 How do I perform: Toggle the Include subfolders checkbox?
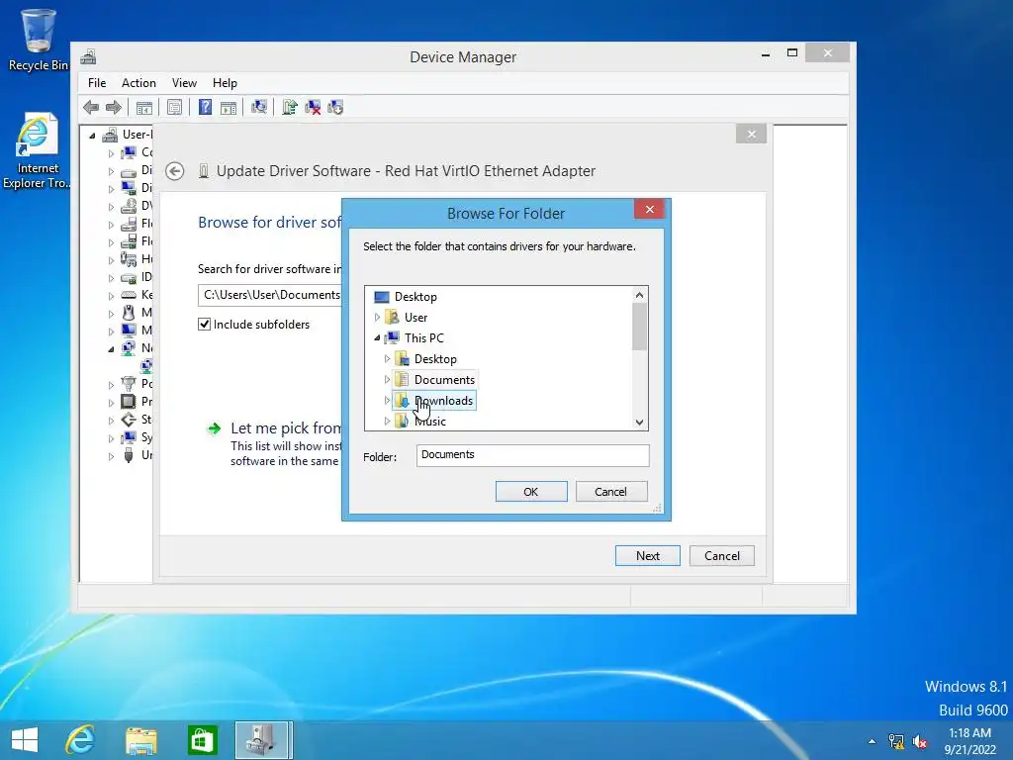click(204, 325)
